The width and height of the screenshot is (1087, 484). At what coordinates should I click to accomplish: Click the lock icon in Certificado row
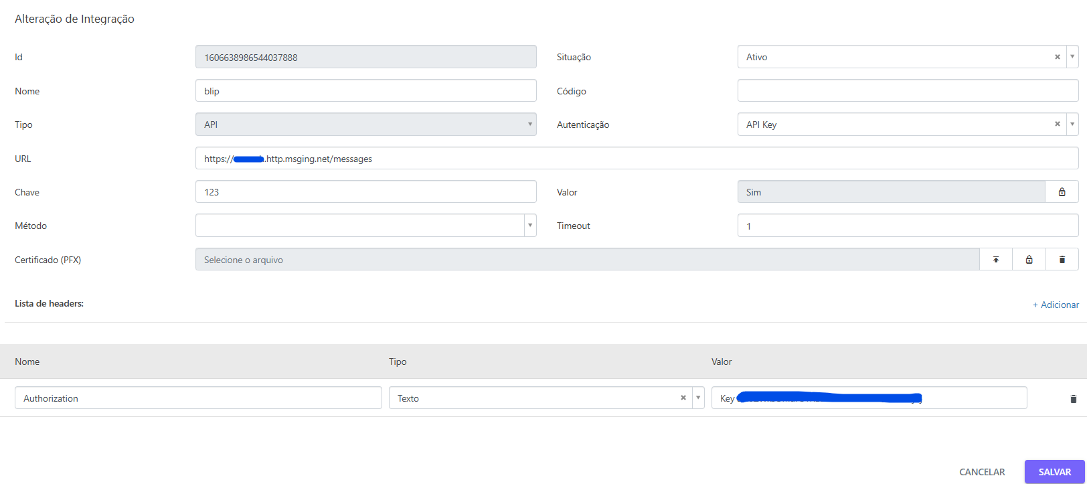(1029, 260)
